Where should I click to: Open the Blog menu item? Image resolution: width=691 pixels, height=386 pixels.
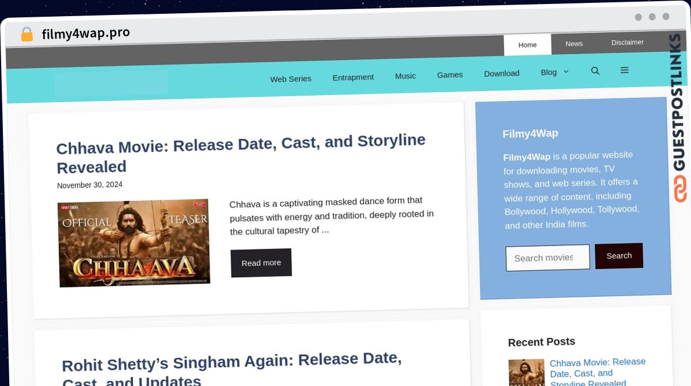[549, 72]
